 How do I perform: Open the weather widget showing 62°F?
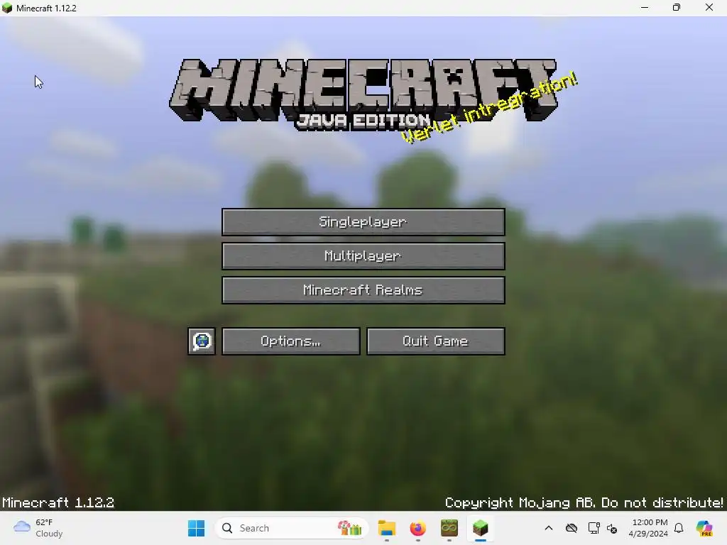coord(38,528)
